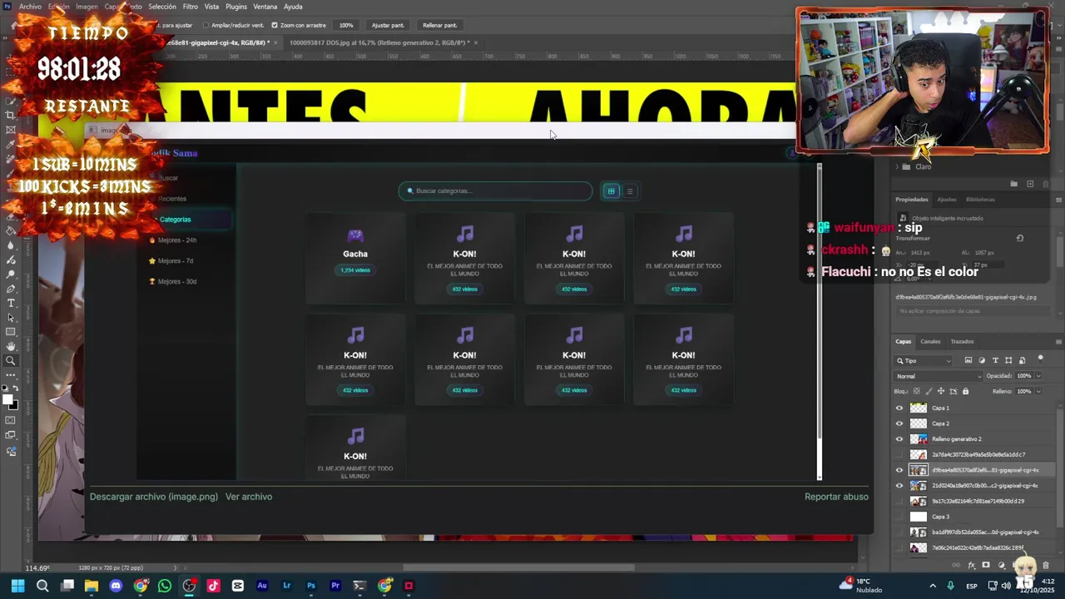Image resolution: width=1065 pixels, height=599 pixels.
Task: Select the Capa 3 layer thumbnail
Action: click(x=919, y=517)
